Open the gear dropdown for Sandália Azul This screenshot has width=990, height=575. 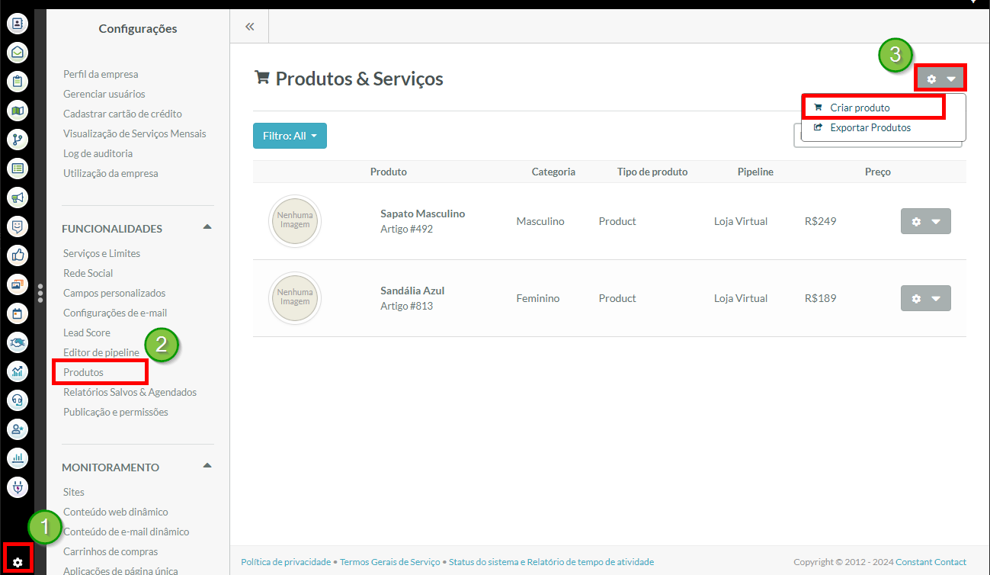(925, 298)
